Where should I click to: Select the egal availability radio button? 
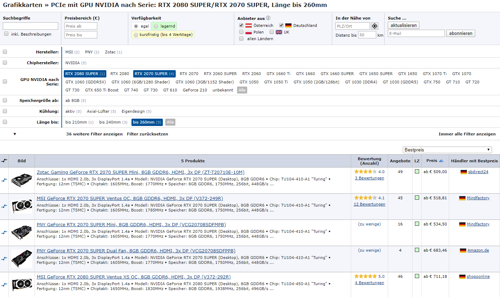136,26
